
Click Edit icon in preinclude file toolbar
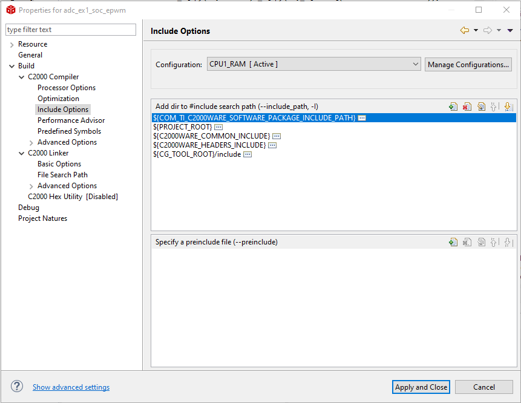coord(481,242)
